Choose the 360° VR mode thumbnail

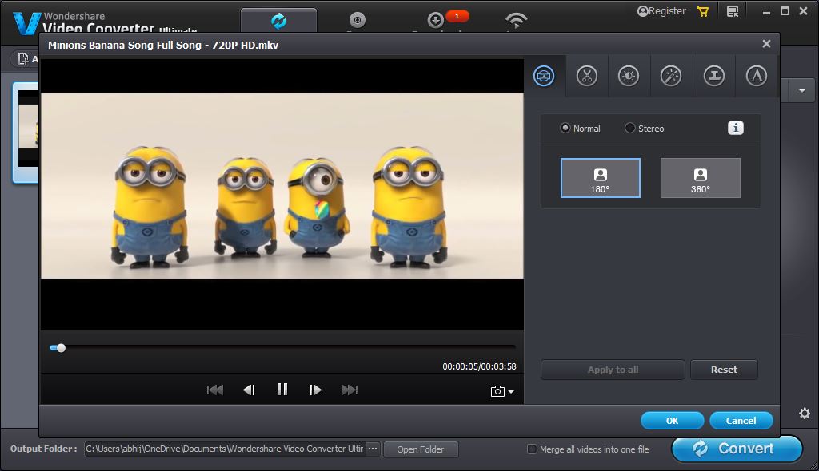[x=700, y=178]
